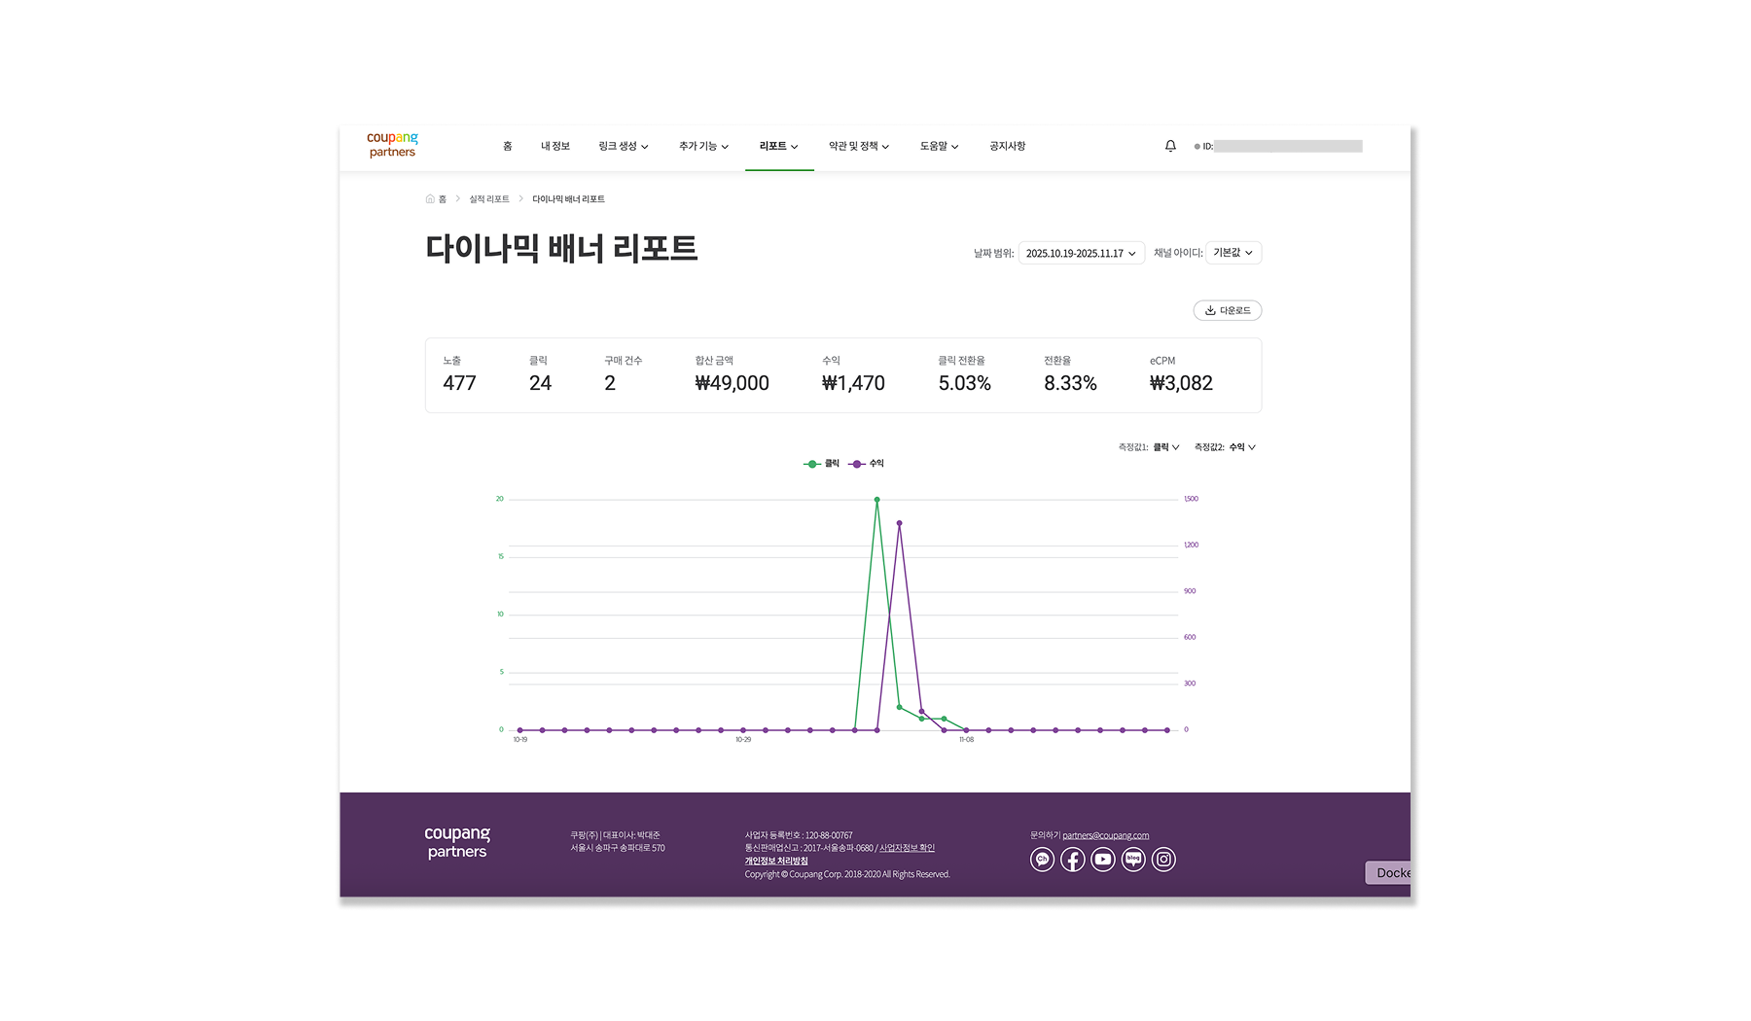Image resolution: width=1751 pixels, height=1021 pixels.
Task: Toggle the 클릭 series in chart legend
Action: point(821,464)
